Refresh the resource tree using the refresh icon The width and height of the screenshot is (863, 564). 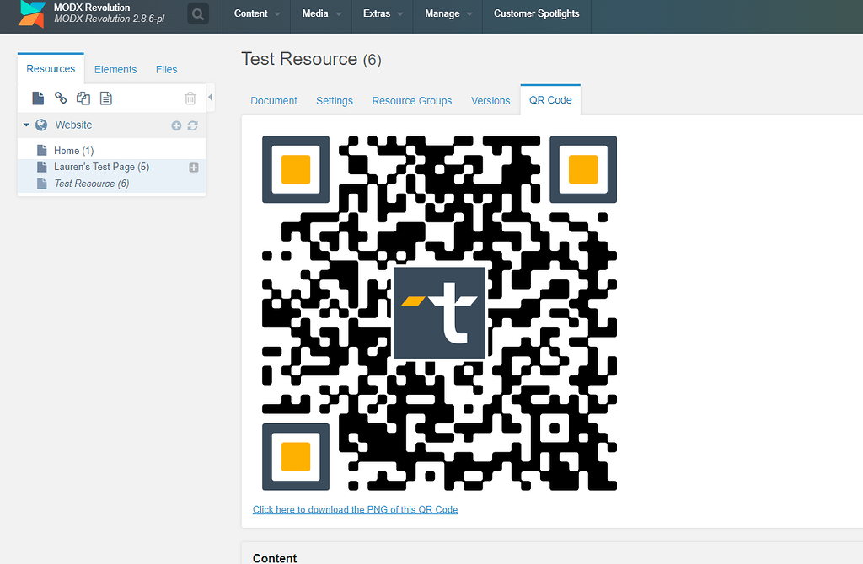194,125
